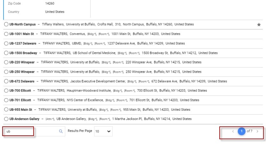
Task: Go to previous results page arrow
Action: tap(233, 131)
